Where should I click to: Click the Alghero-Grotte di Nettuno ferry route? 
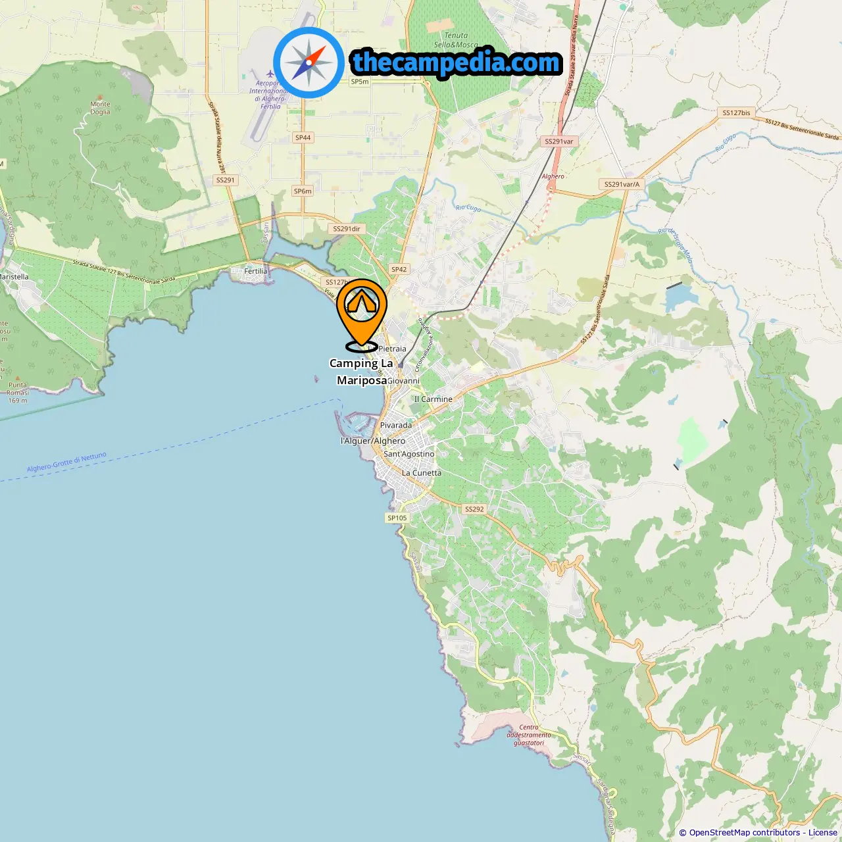click(x=66, y=462)
